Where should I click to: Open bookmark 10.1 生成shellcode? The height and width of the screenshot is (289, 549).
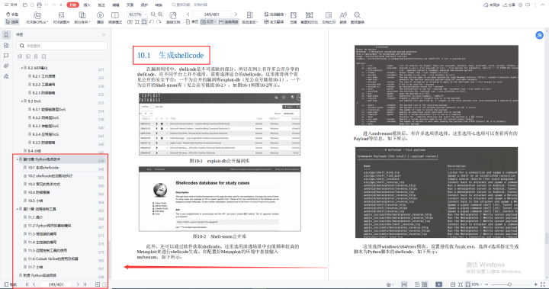coord(43,168)
